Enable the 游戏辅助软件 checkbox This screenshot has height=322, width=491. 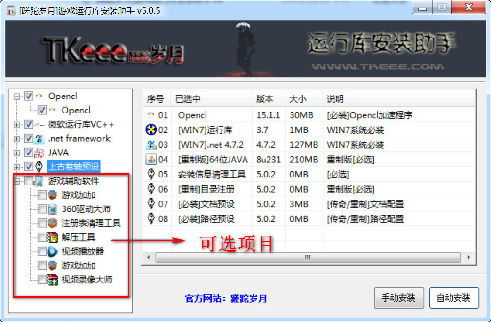tap(29, 181)
